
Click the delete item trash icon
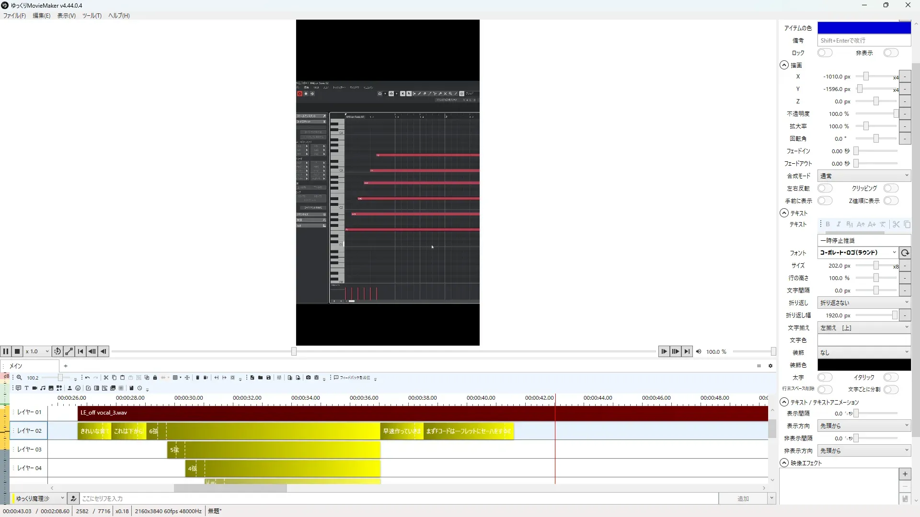(197, 378)
